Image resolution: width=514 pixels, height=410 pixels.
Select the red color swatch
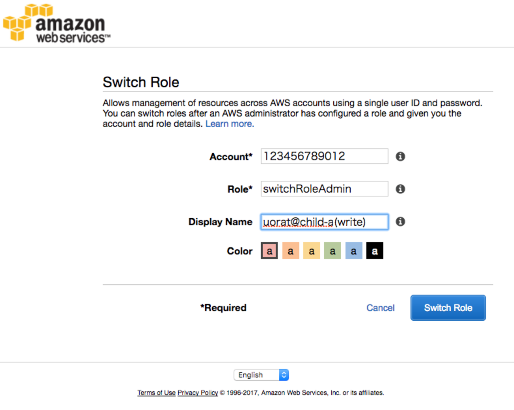coord(269,251)
